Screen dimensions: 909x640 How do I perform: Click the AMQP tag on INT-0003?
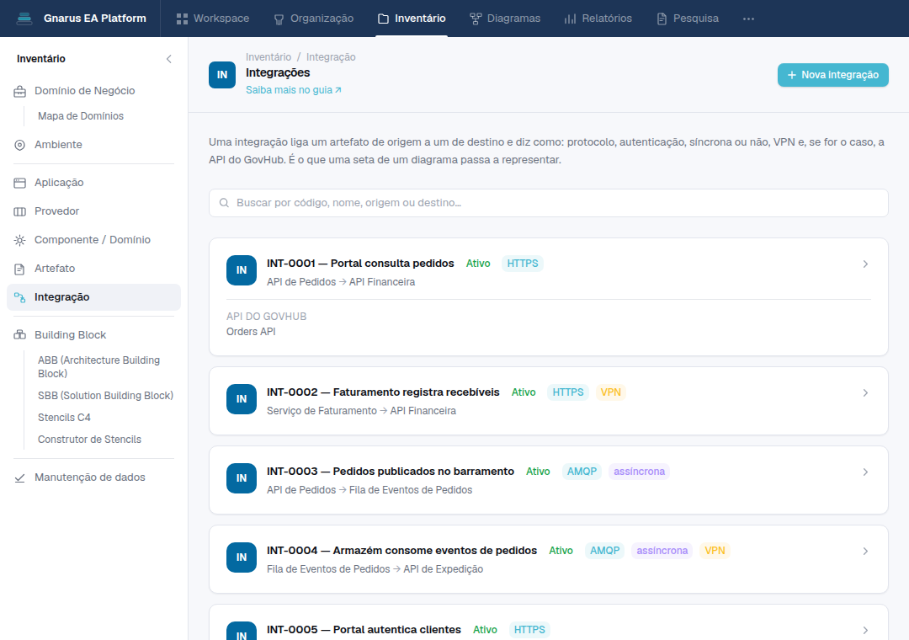582,471
